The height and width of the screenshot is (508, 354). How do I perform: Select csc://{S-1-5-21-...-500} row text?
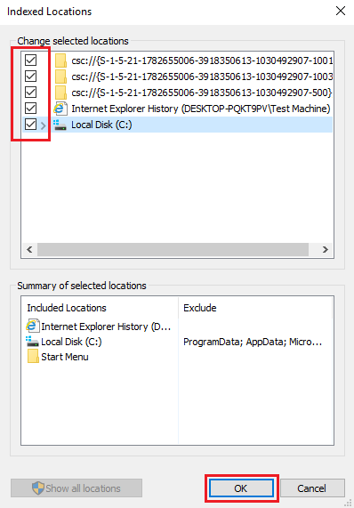pyautogui.click(x=201, y=93)
